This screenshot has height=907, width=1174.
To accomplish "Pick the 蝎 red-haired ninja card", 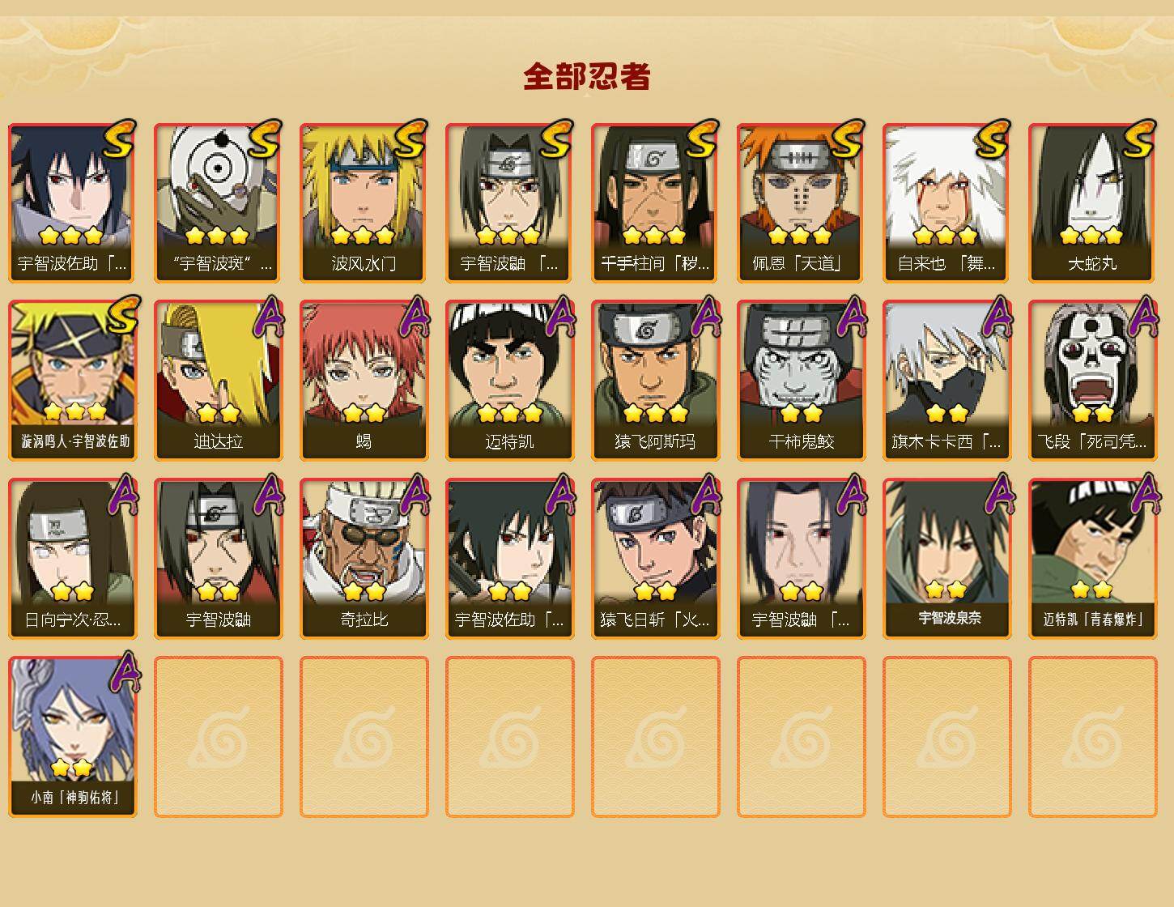I will point(364,381).
